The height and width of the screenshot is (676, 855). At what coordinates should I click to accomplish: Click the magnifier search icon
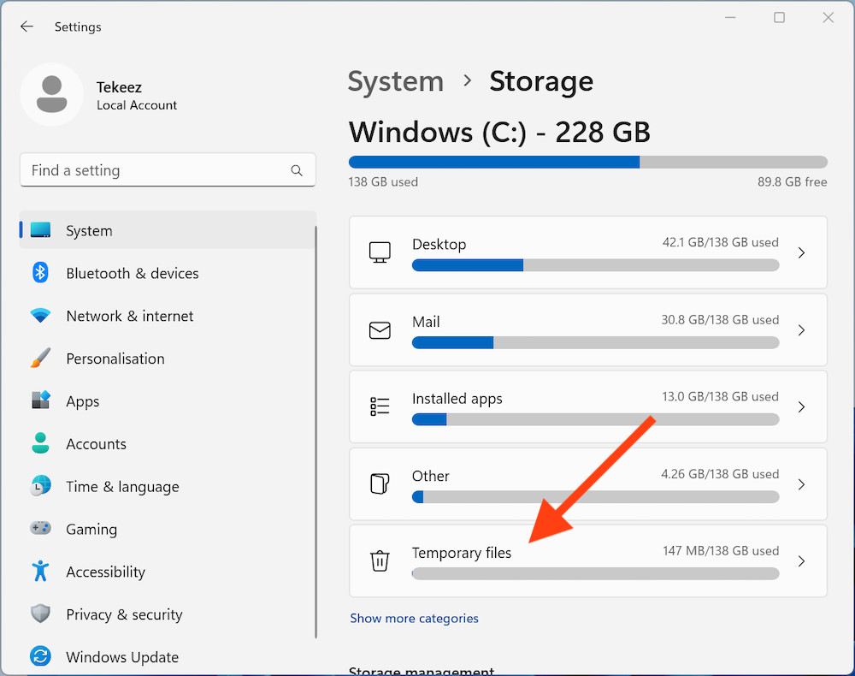coord(297,170)
